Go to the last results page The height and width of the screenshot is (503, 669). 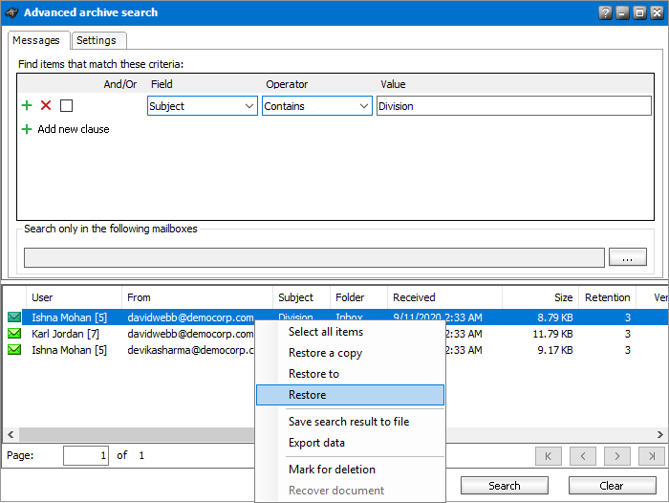coord(652,456)
